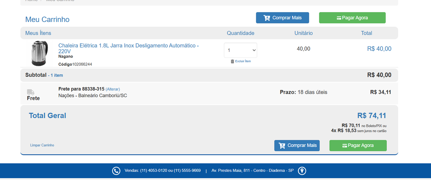Click the R$ 70,11 no Boleto/PIX price
The width and height of the screenshot is (431, 180).
364,125
